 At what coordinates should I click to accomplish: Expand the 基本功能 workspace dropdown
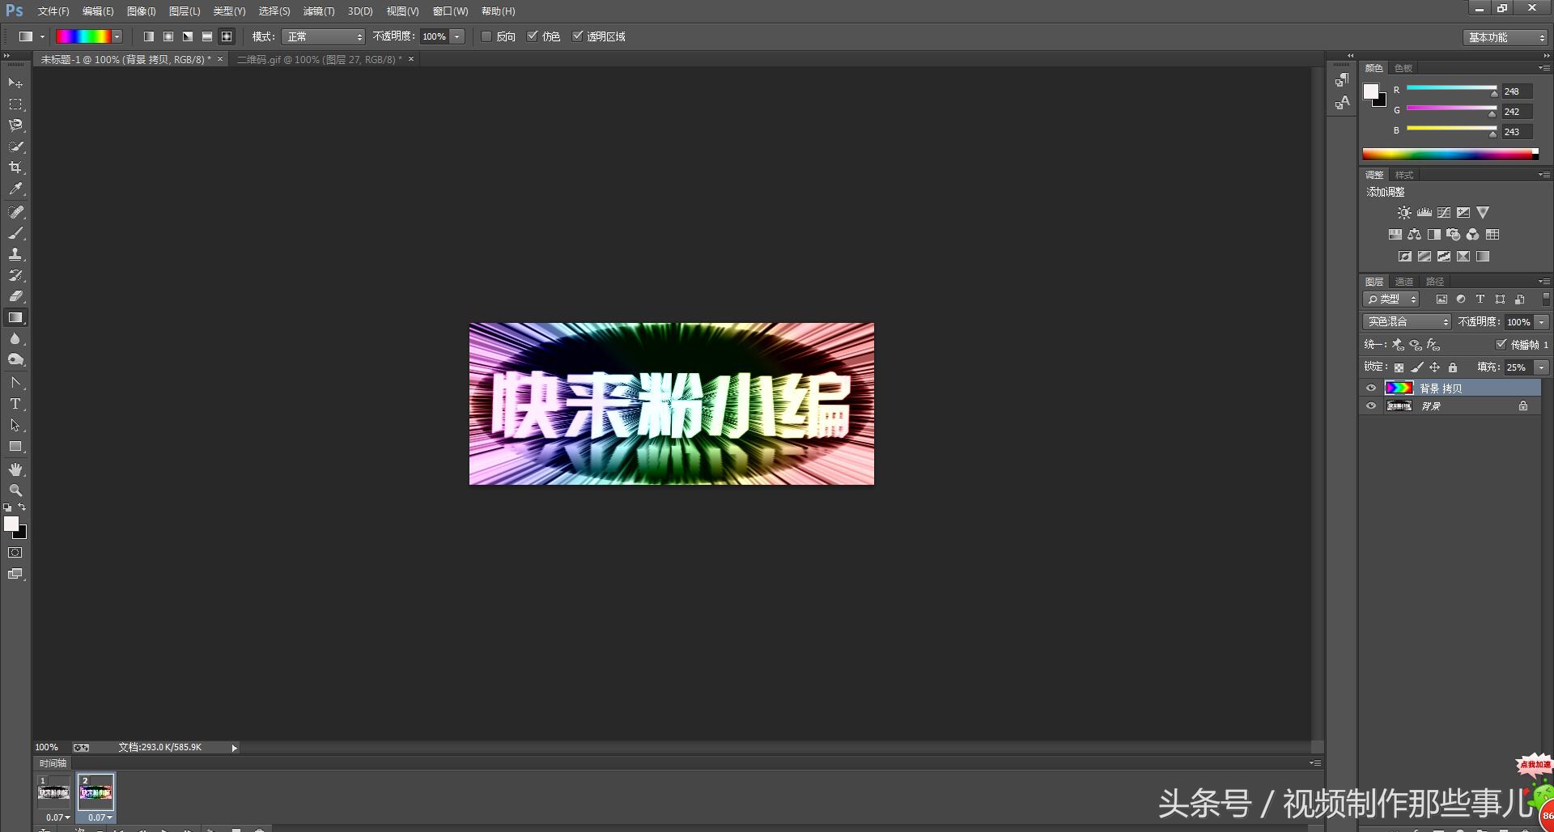pos(1506,38)
